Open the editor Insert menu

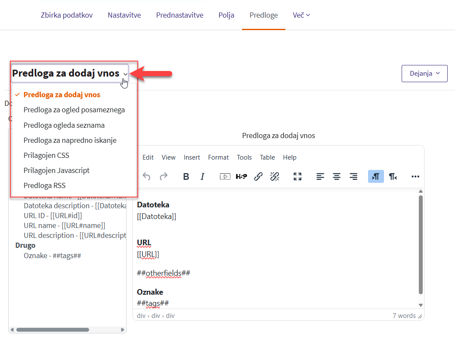(x=192, y=157)
